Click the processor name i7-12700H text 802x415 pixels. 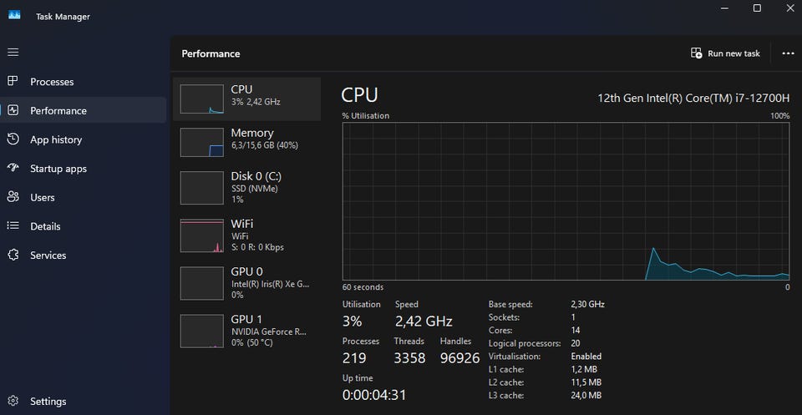pyautogui.click(x=693, y=98)
